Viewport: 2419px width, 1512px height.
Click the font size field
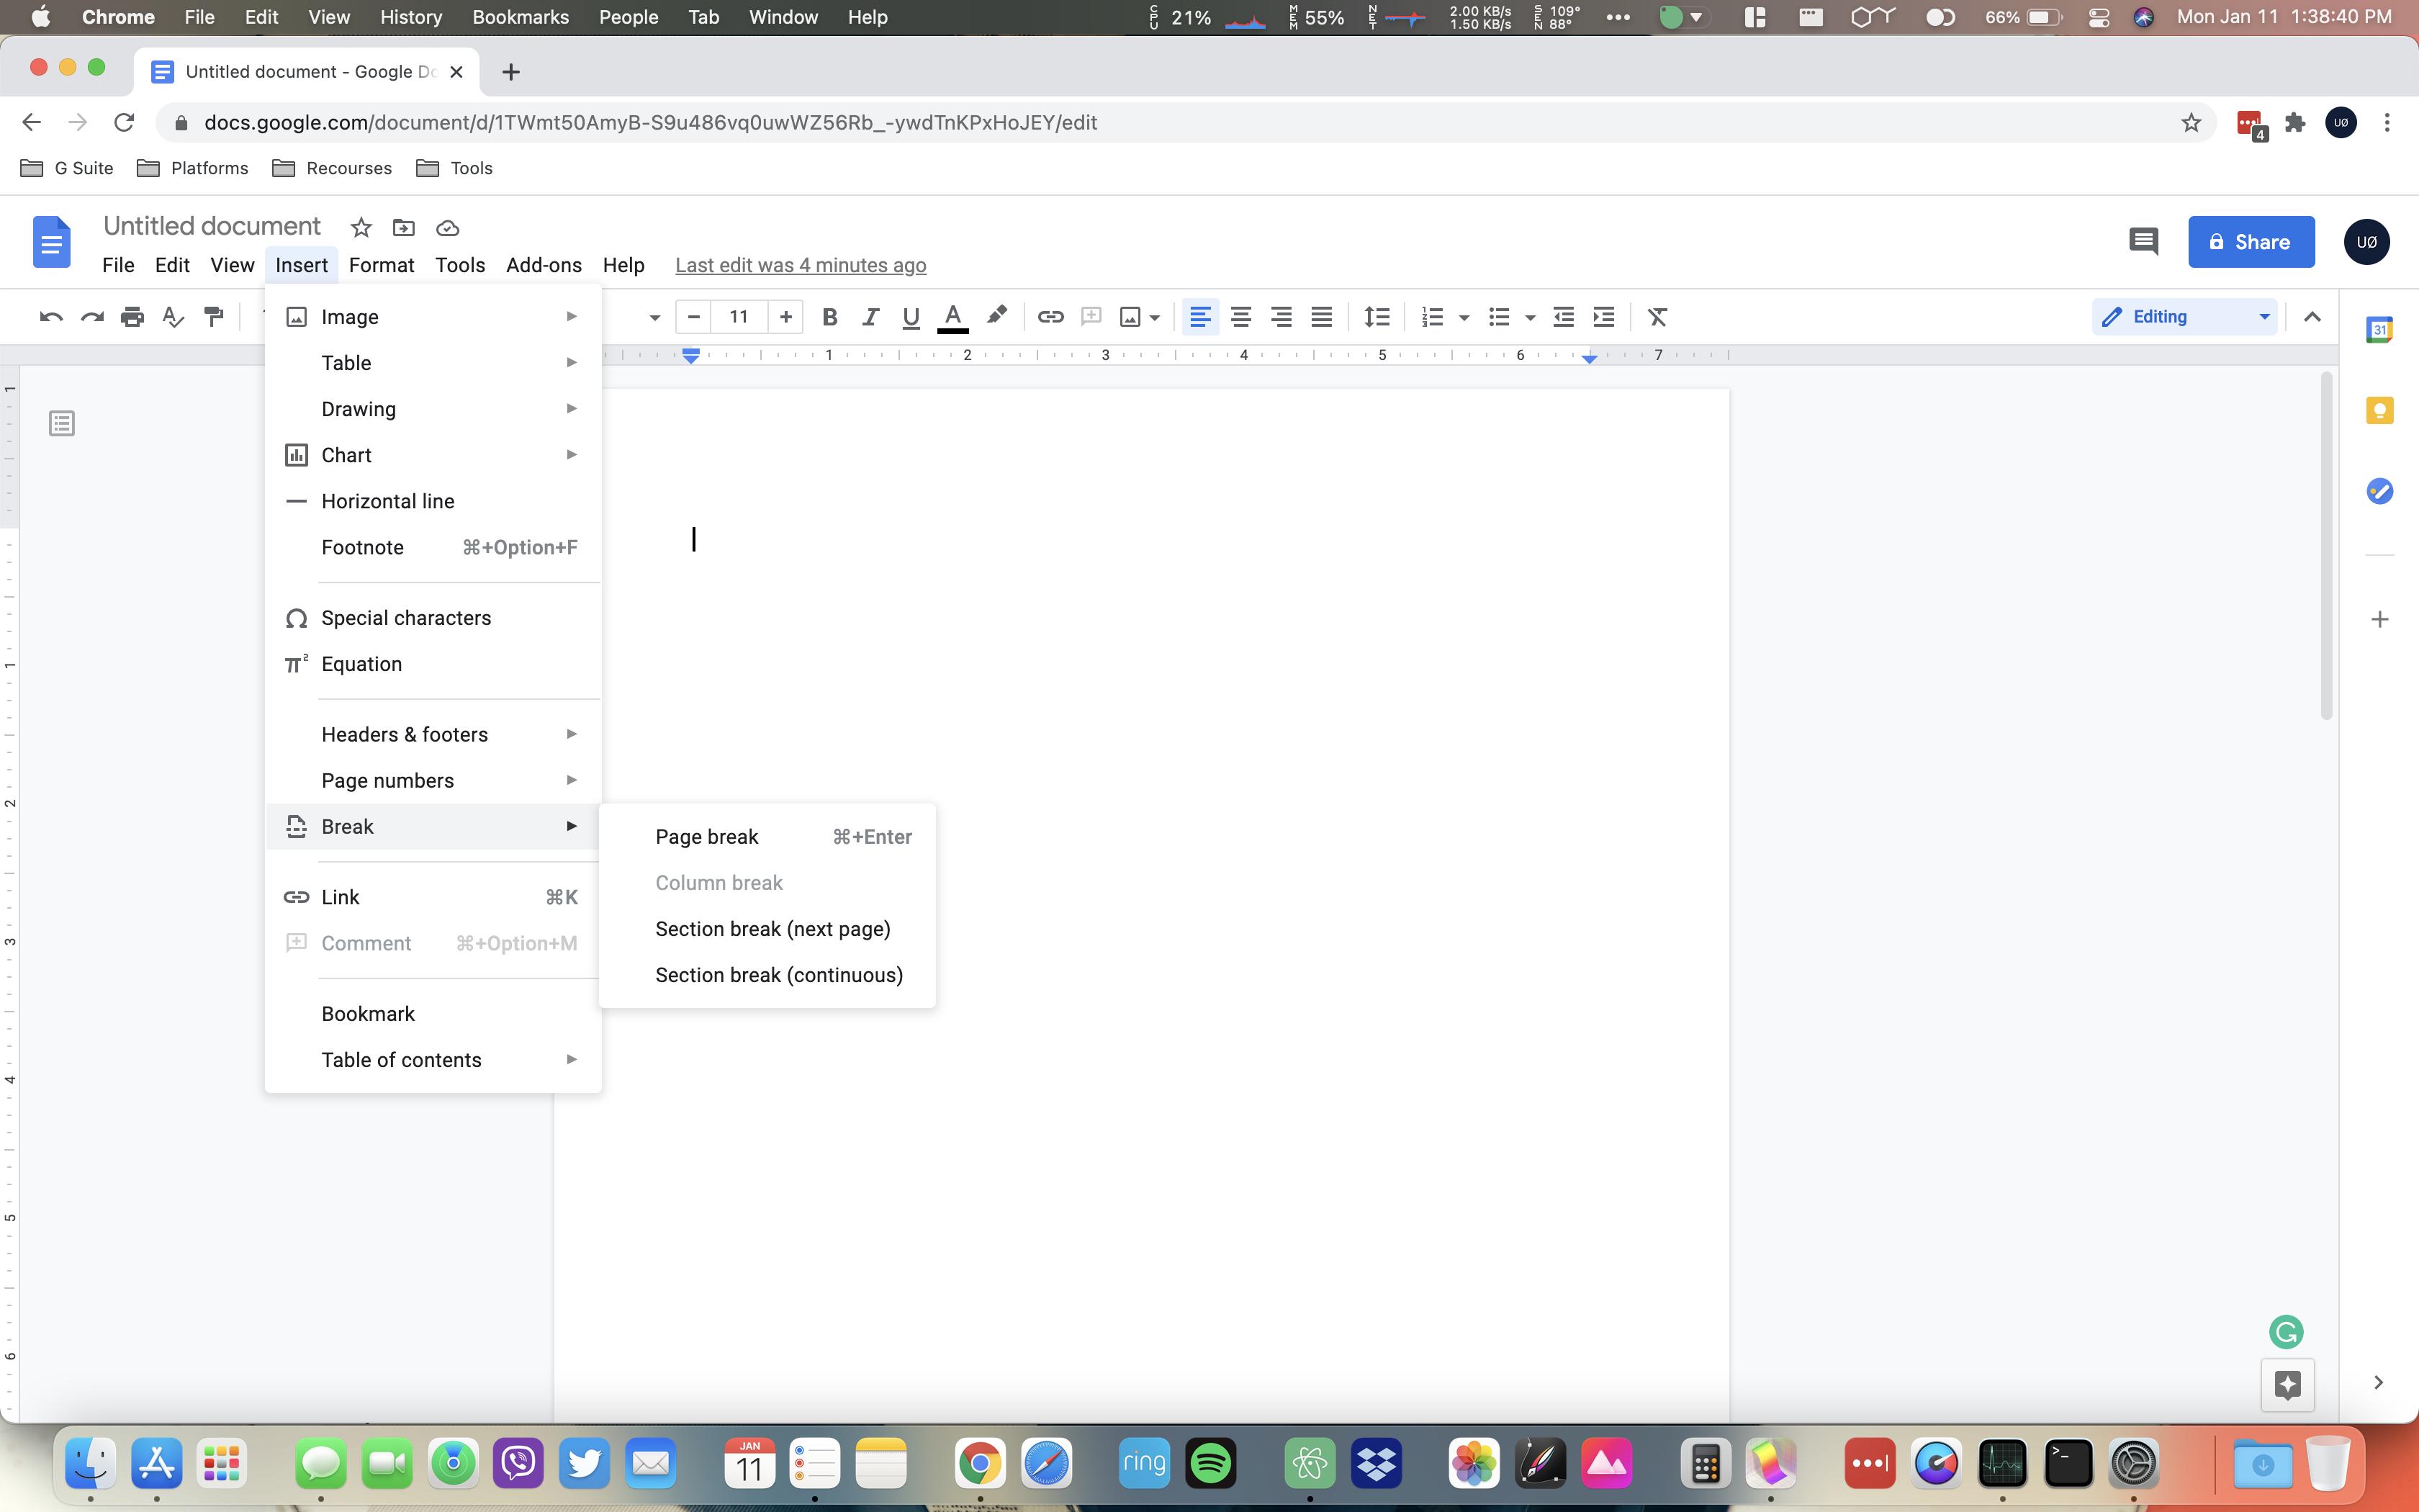[739, 317]
